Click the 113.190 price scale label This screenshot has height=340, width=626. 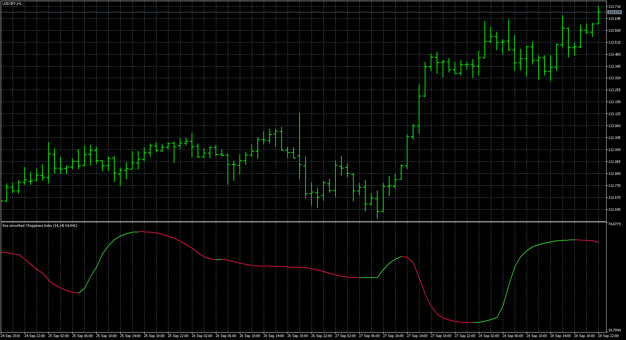point(614,102)
